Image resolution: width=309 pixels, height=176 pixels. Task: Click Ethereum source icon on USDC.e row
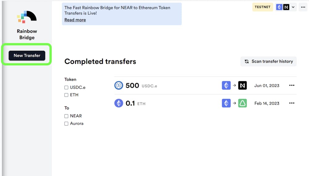(226, 85)
